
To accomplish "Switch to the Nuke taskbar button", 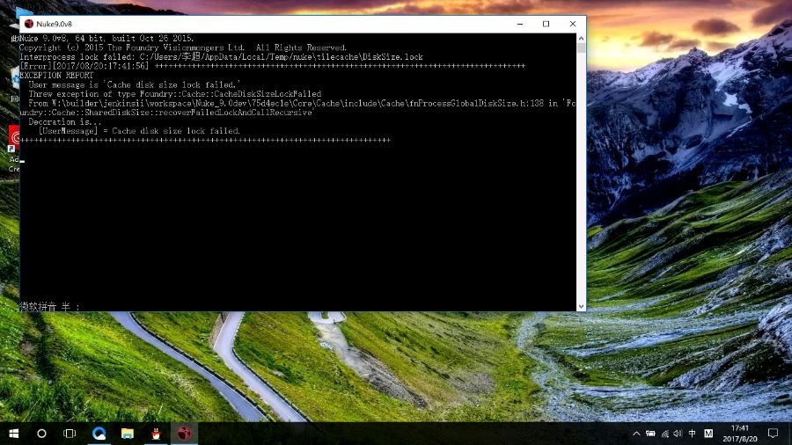I will pyautogui.click(x=184, y=434).
